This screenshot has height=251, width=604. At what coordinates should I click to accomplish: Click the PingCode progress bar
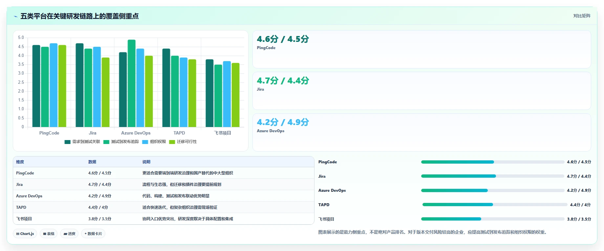(x=493, y=162)
